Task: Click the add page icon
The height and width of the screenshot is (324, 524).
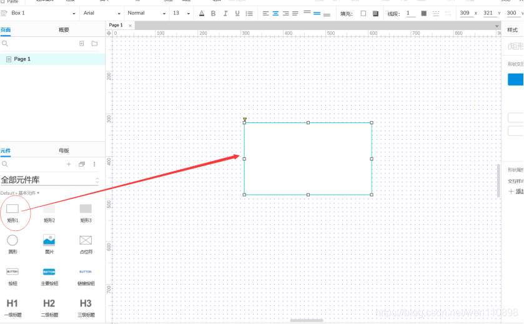Action: 82,44
